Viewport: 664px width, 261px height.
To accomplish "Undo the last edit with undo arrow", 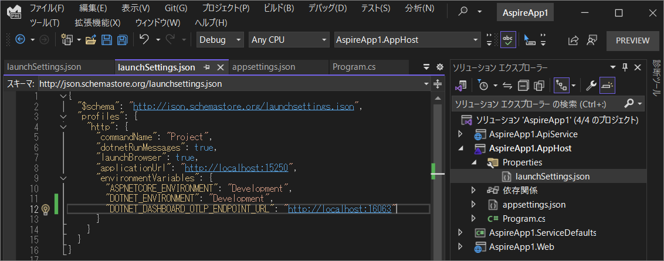I will pos(144,39).
